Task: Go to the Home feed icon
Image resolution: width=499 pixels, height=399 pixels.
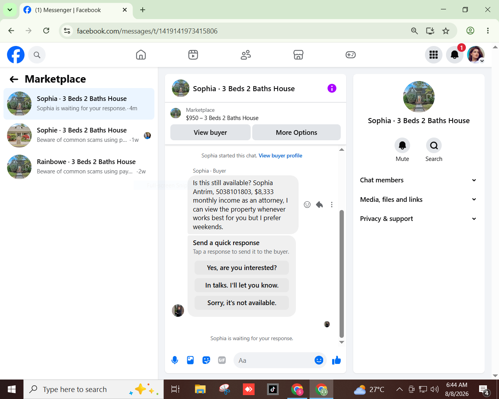Action: [x=141, y=55]
